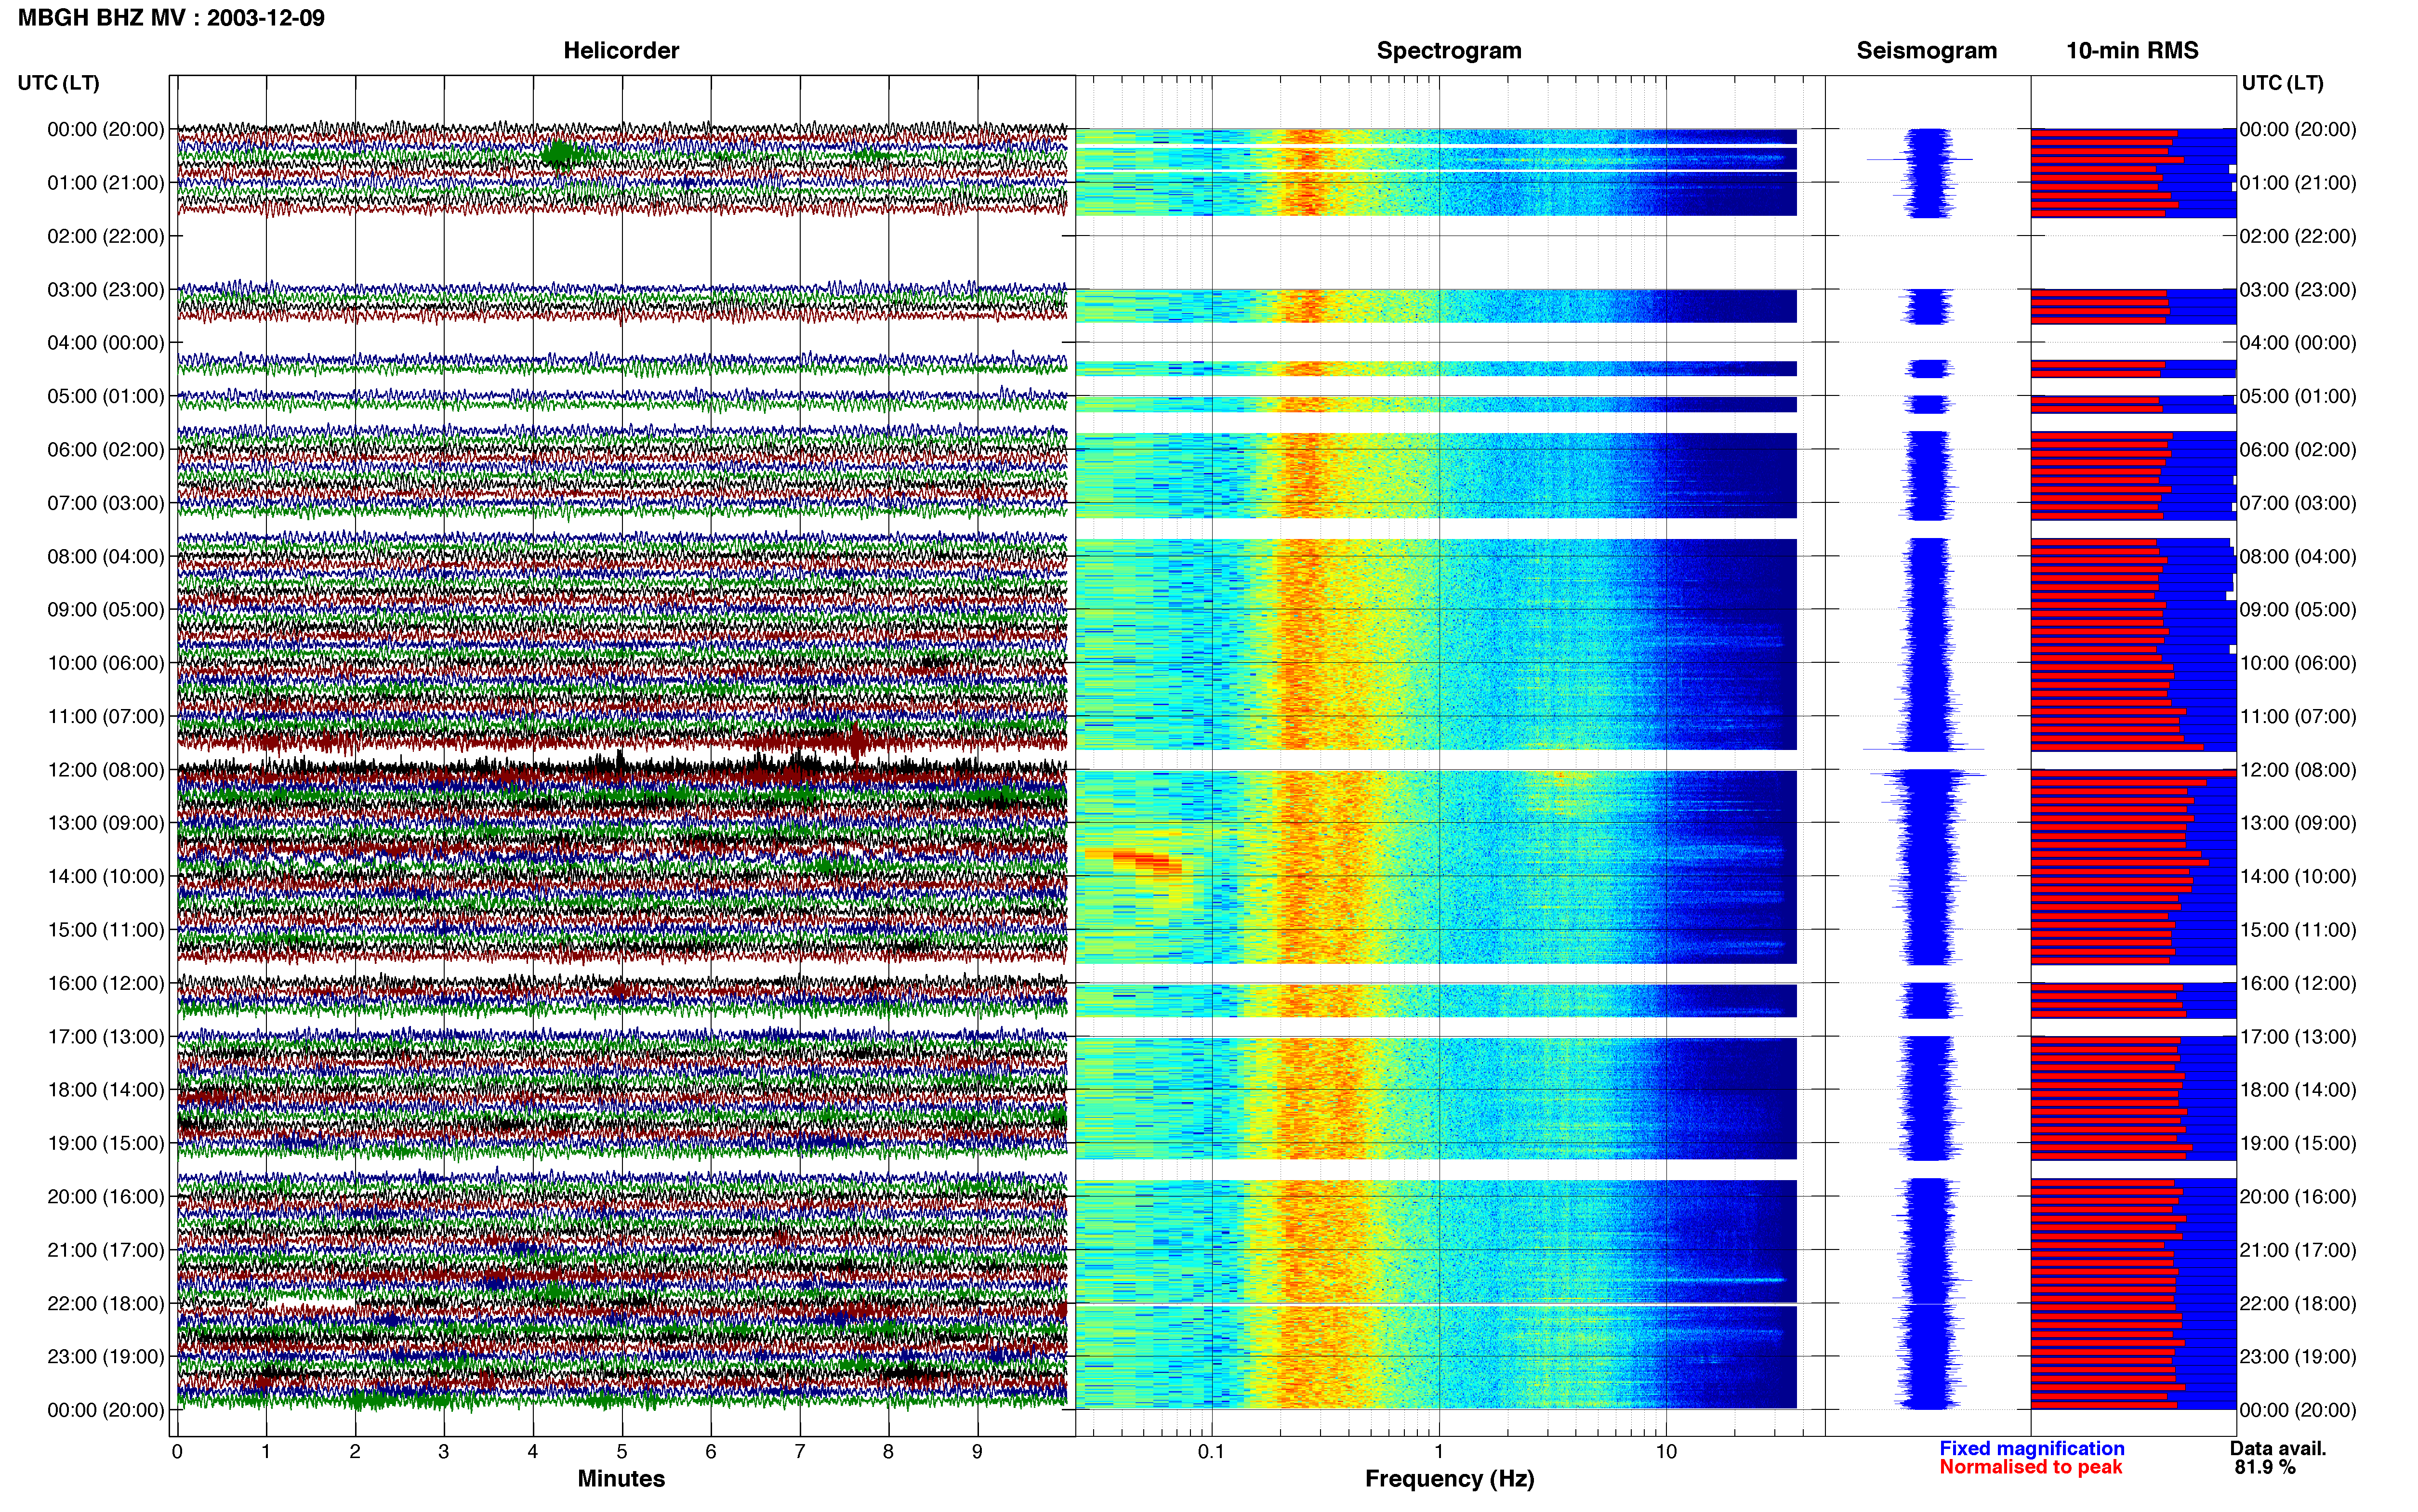This screenshot has width=2418, height=1512.
Task: Click the '81.9 %' data availability value
Action: (x=2265, y=1467)
